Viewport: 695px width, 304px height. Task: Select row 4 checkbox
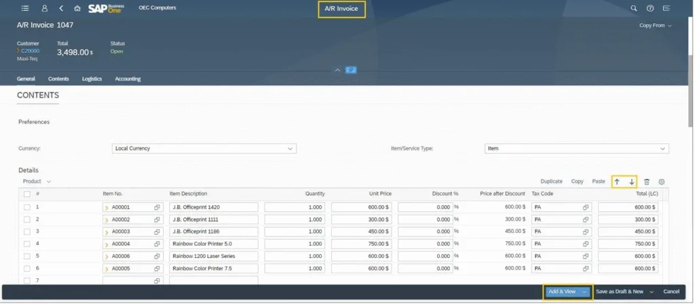click(27, 244)
